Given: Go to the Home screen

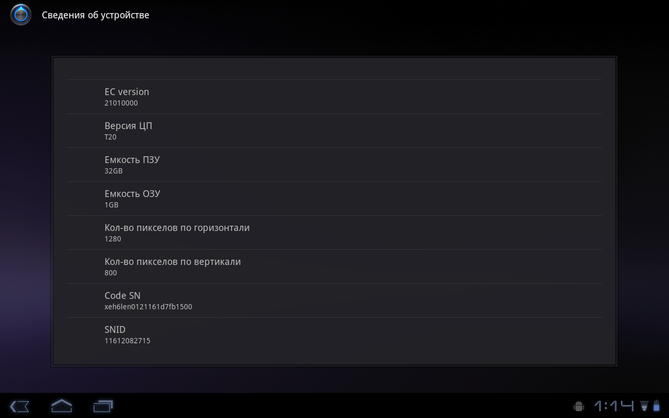Looking at the screenshot, I should 61,405.
